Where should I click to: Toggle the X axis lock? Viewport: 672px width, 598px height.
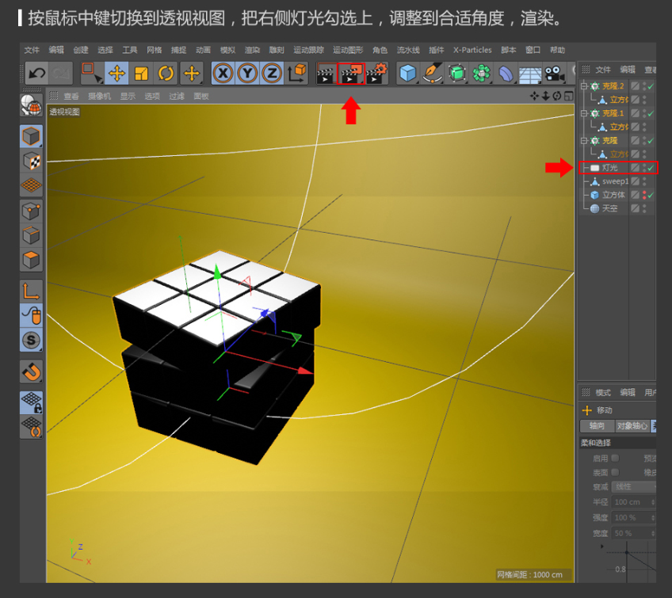point(223,74)
